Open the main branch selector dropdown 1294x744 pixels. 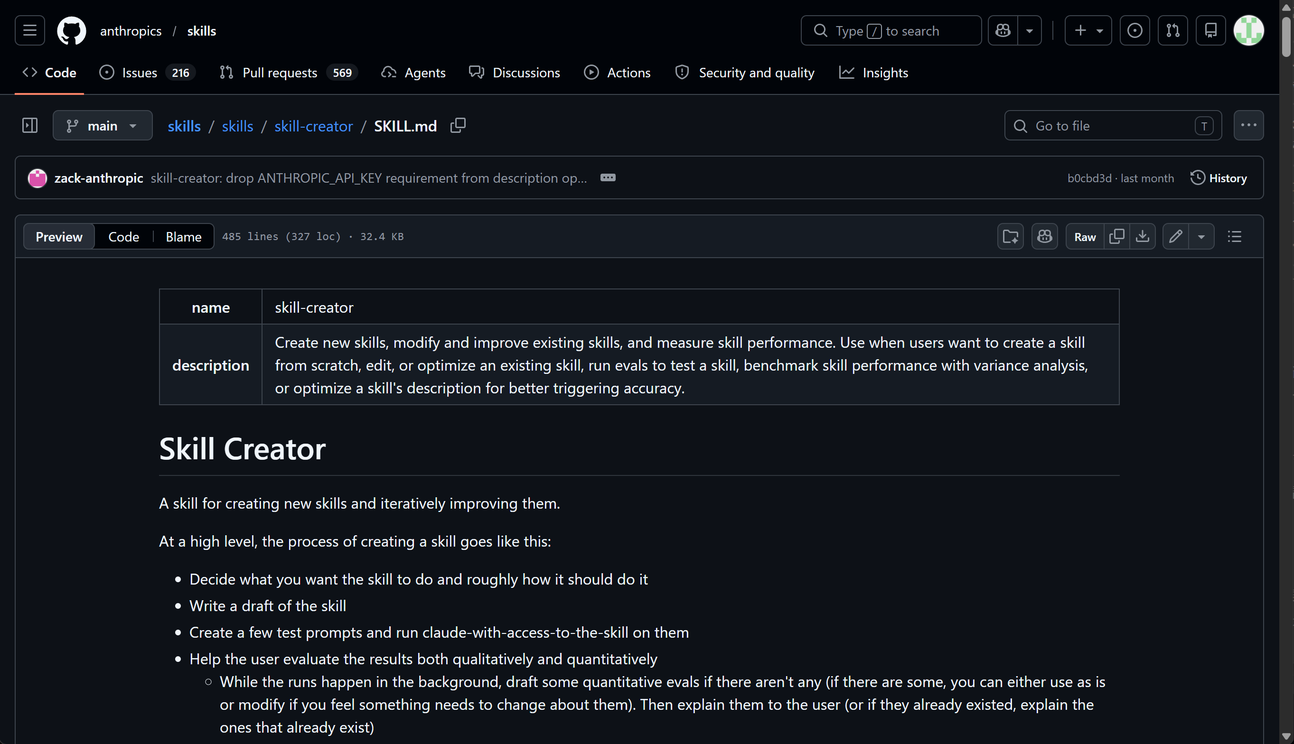point(102,126)
